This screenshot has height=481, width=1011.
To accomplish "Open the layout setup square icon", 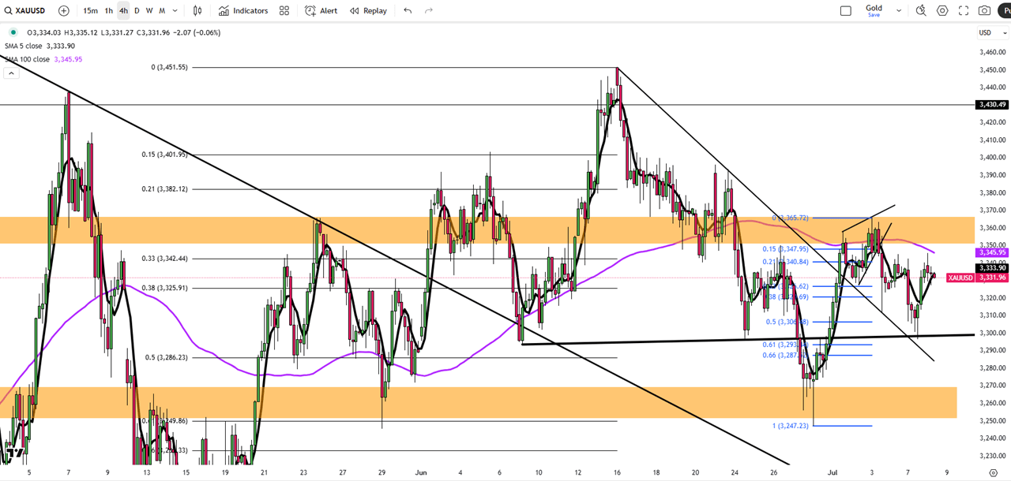I will pyautogui.click(x=846, y=11).
